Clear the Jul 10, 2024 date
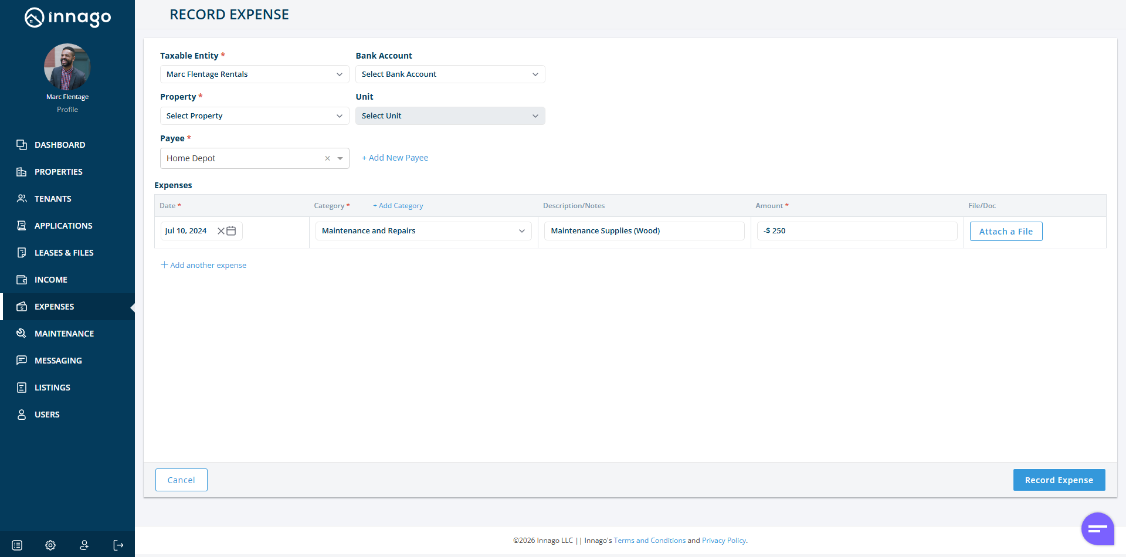Screen dimensions: 1126x557 pos(221,231)
